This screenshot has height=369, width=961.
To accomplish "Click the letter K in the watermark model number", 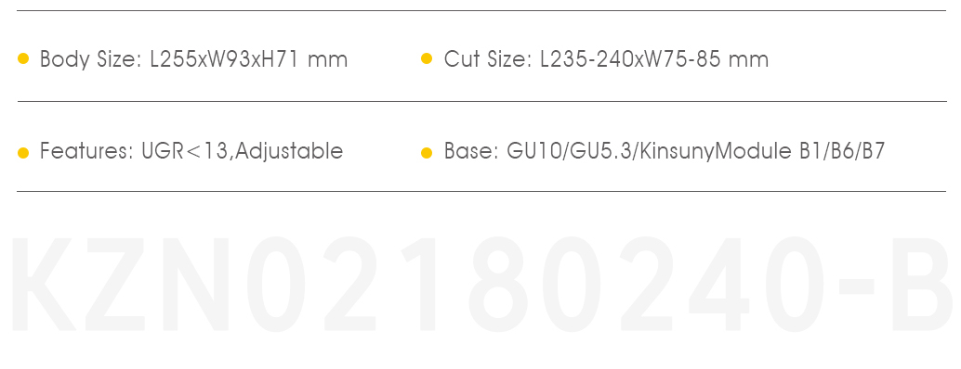I will click(x=44, y=284).
